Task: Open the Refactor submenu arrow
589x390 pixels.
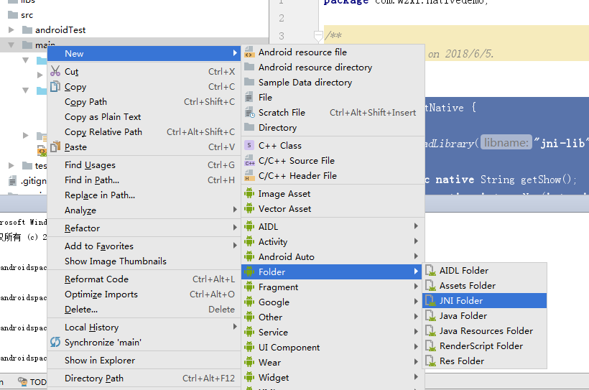Action: point(235,227)
